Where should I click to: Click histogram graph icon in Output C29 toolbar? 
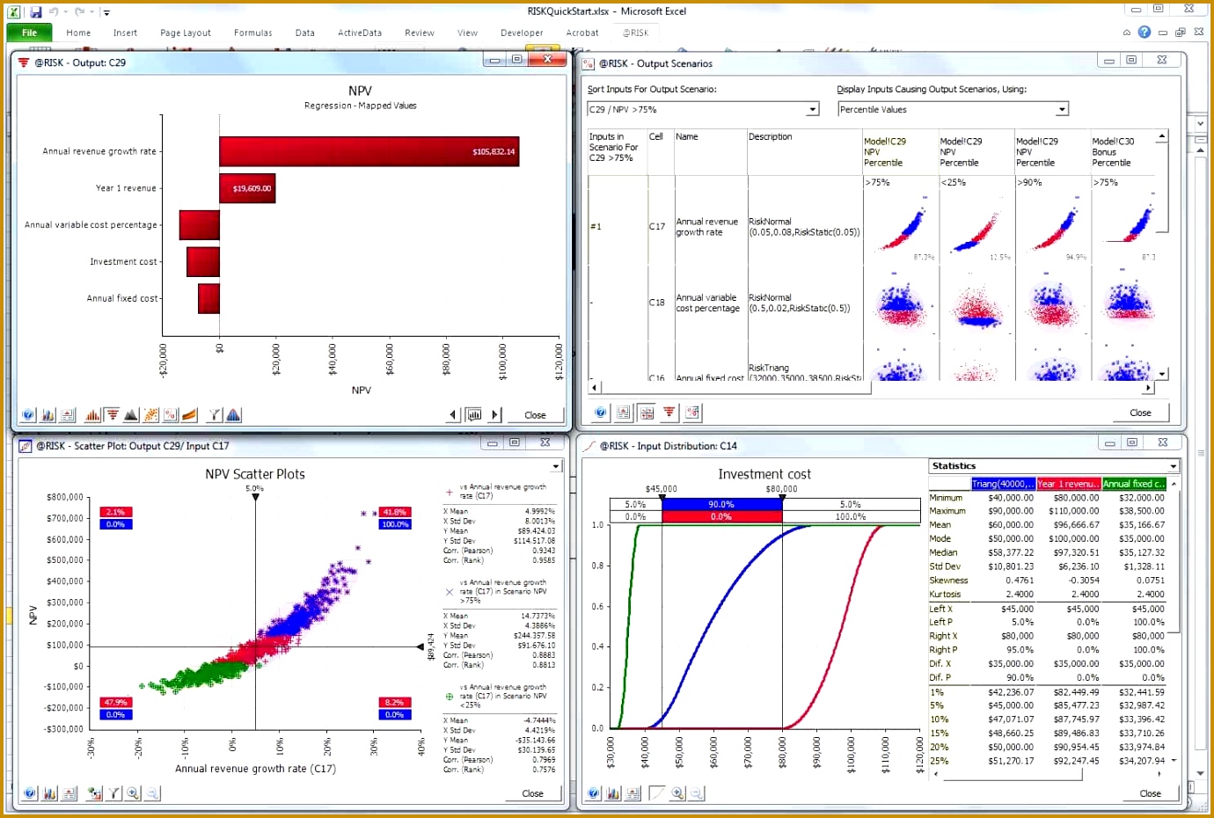click(x=92, y=414)
